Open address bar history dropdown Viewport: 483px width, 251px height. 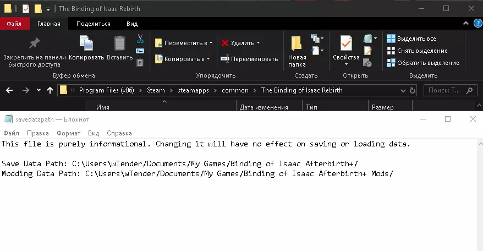pyautogui.click(x=403, y=91)
